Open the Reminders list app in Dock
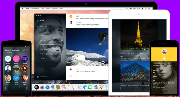 (74, 87)
